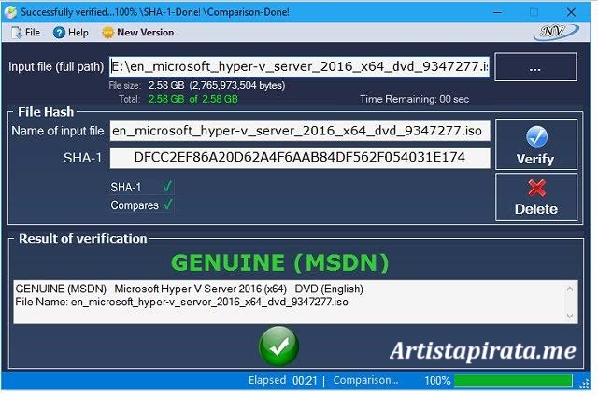This screenshot has height=395, width=598.
Task: Open the Help menu
Action: point(71,33)
